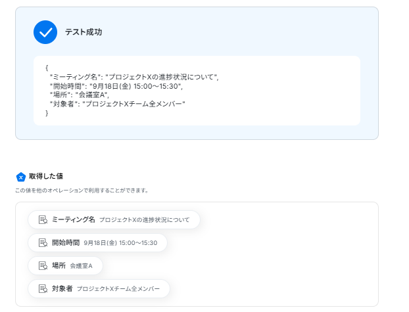Screen dimensions: 409x312
Task: Select the 場所 会議室A value chip
Action: pos(66,265)
